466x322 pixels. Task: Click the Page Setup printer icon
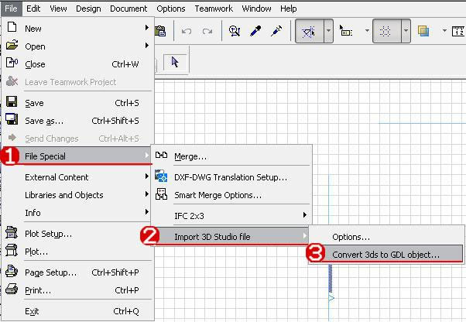12,271
